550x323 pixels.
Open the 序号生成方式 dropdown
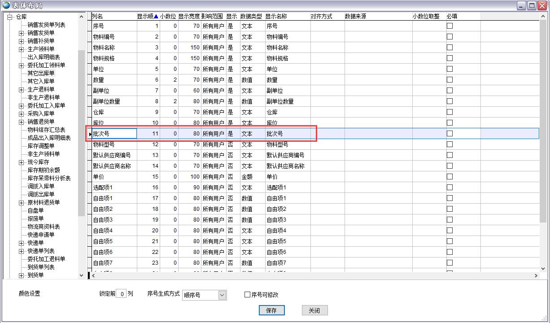tap(222, 295)
